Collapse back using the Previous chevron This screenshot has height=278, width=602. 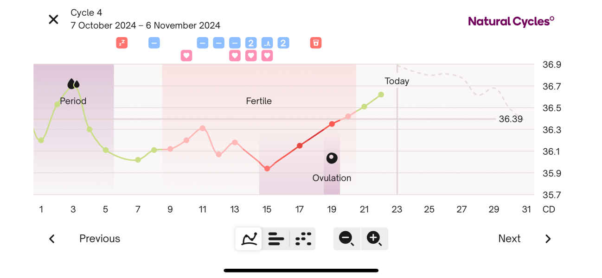(x=51, y=239)
